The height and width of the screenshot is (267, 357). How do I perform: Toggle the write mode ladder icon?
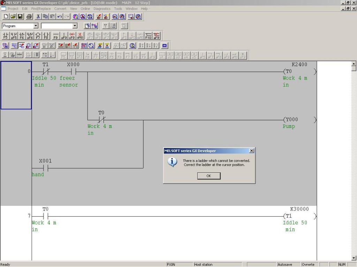point(22,46)
